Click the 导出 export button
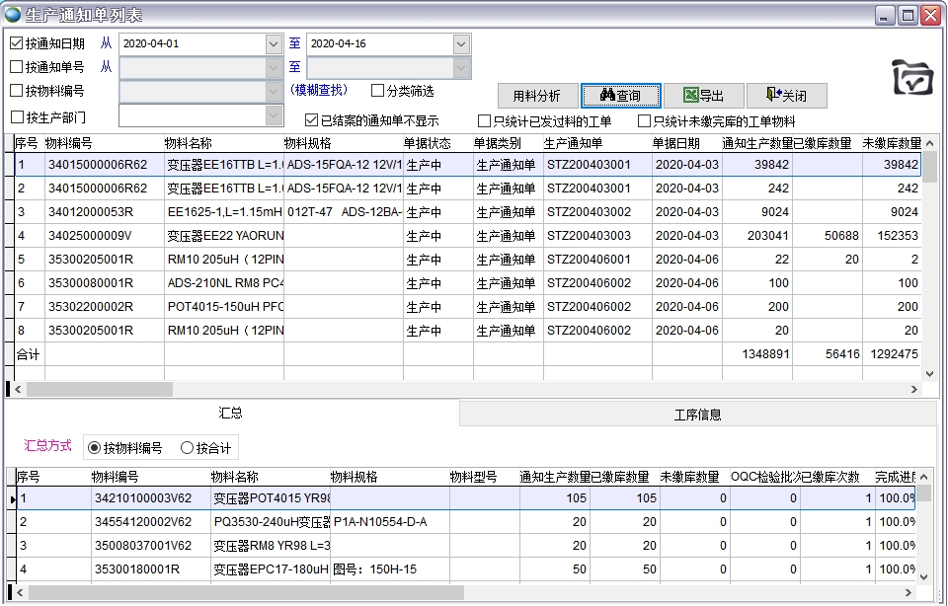948x606 pixels. pyautogui.click(x=702, y=96)
